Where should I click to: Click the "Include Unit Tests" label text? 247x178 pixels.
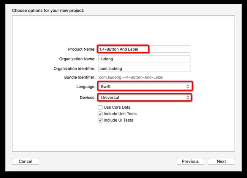pos(120,114)
